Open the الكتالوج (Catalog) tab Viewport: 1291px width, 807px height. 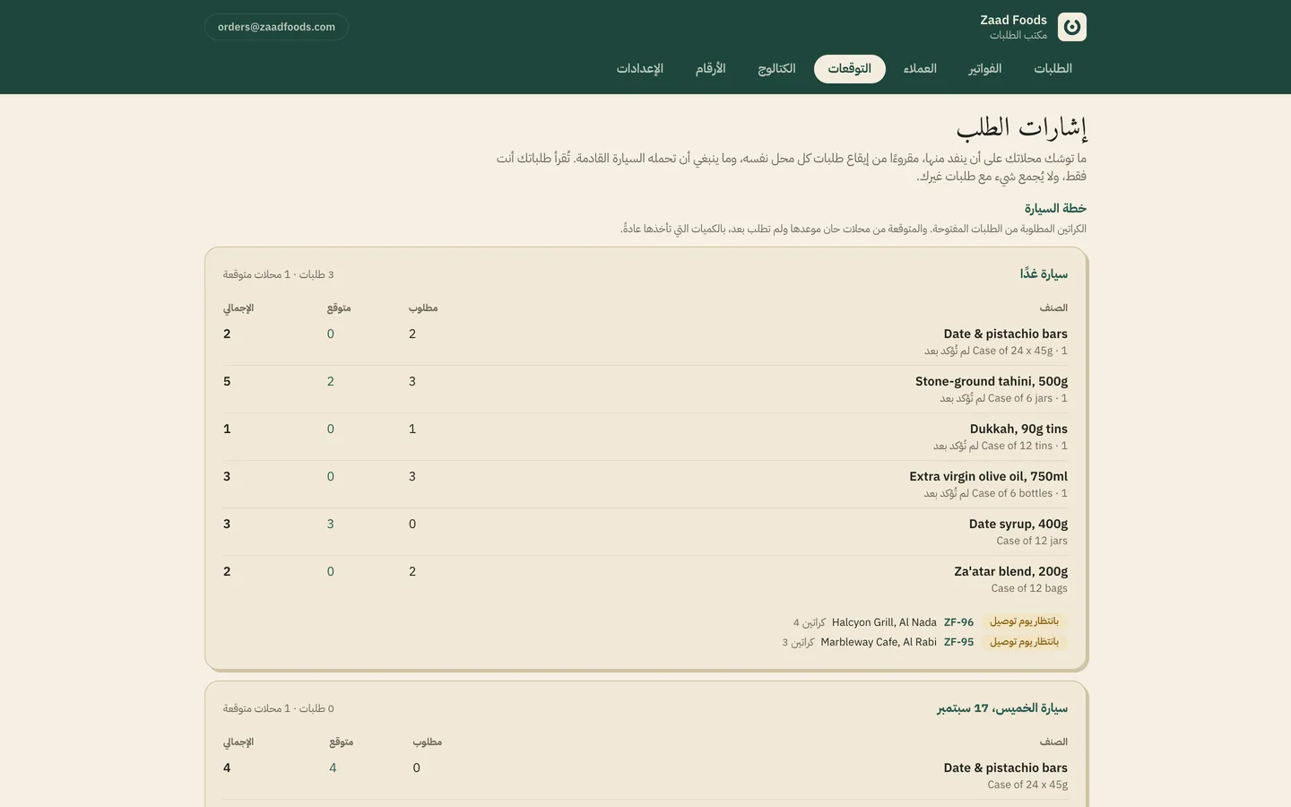tap(776, 69)
